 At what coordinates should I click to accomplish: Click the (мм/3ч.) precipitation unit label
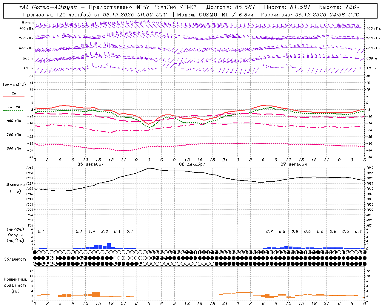tap(16, 229)
